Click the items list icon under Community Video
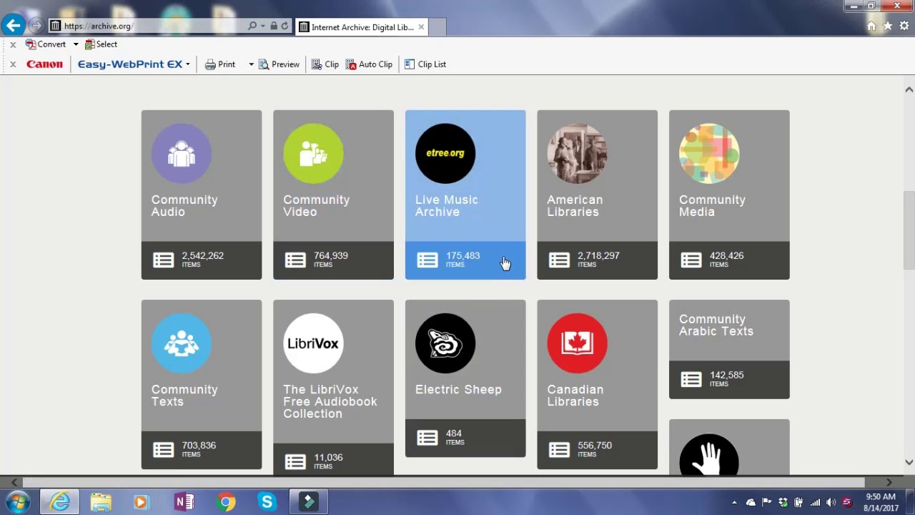Screen dimensions: 915x515 click(295, 260)
